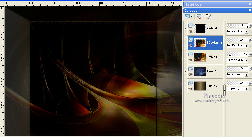Hide the Raster 1 layer
The height and width of the screenshot is (137, 252).
[190, 89]
